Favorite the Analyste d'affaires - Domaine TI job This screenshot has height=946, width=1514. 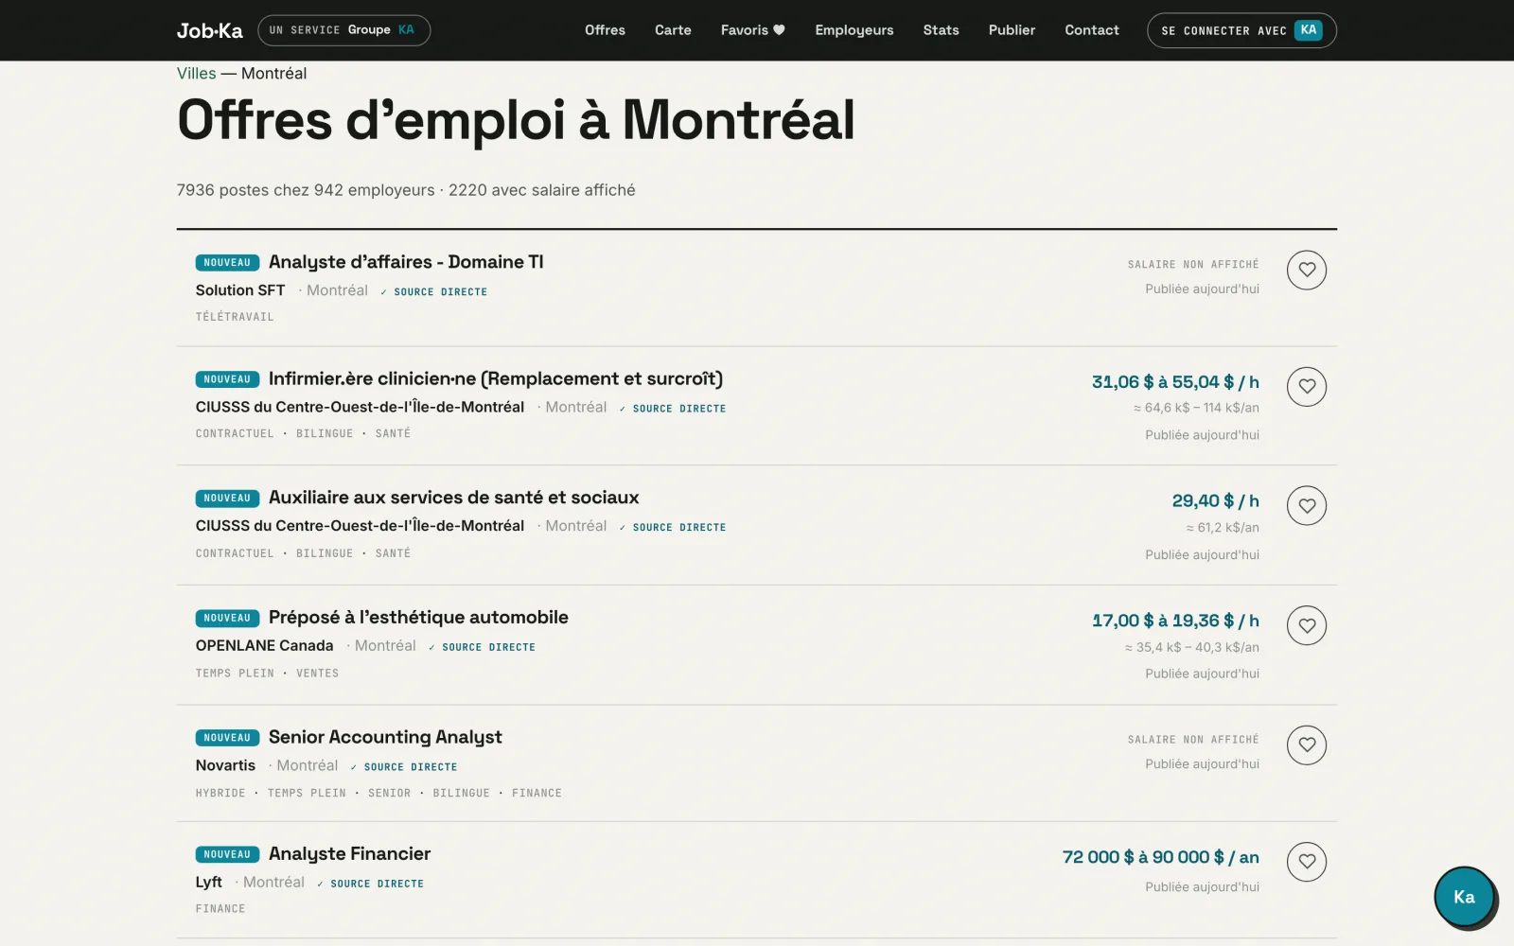pyautogui.click(x=1306, y=271)
